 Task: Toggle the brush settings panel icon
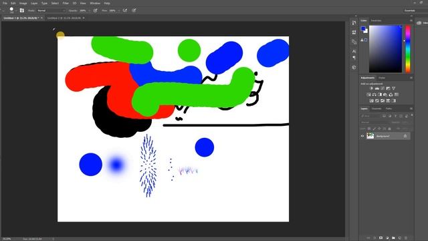point(22,11)
